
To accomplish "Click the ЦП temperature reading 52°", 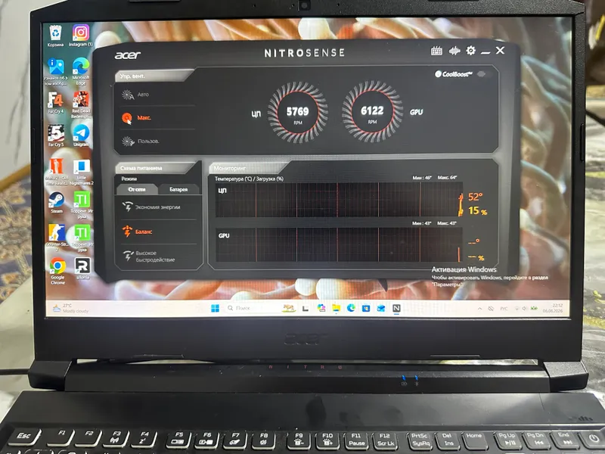I will 476,197.
